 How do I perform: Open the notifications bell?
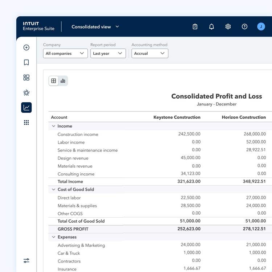pyautogui.click(x=211, y=26)
